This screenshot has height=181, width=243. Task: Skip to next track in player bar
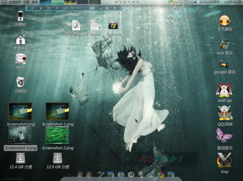57,8
